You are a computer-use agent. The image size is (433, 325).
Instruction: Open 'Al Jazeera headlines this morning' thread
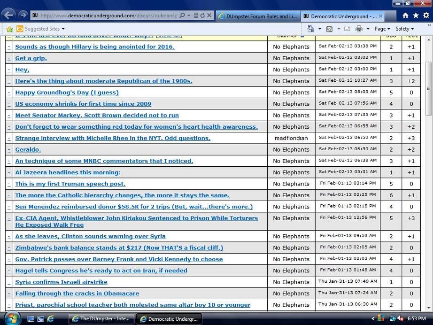point(68,172)
